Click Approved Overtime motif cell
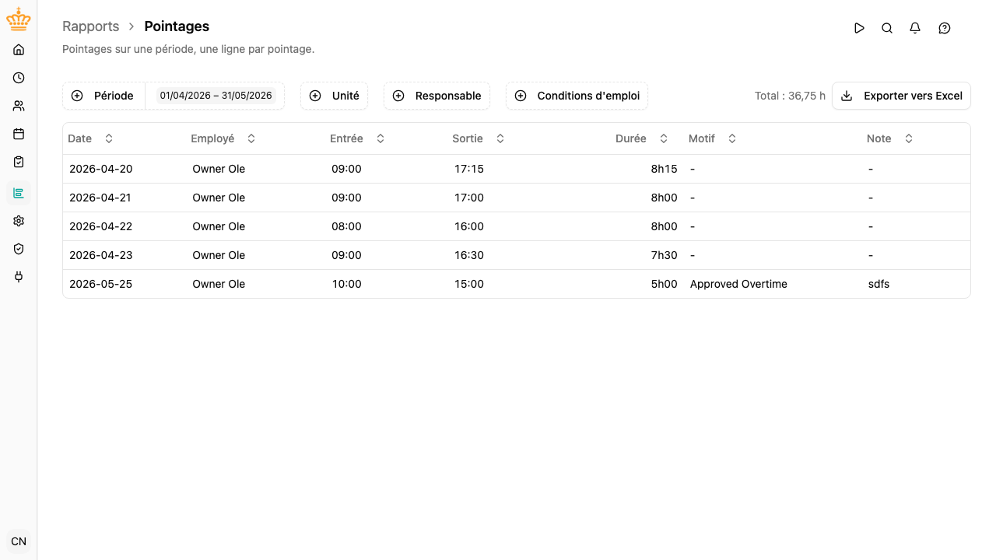 (738, 284)
